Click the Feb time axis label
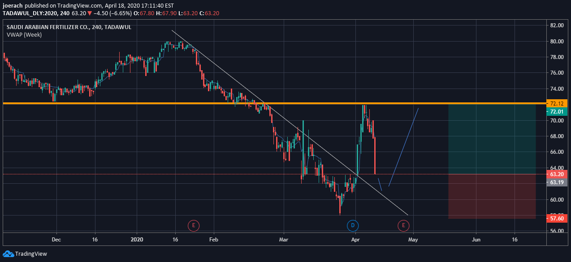 coord(213,240)
